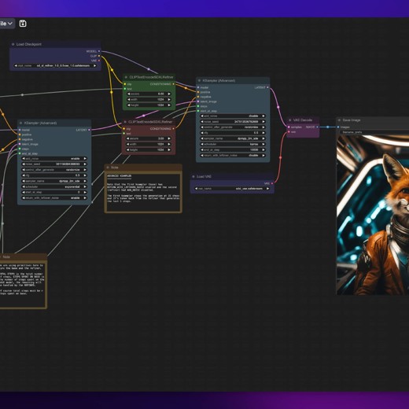Open vae_name dropdown in Load VAE node
This screenshot has height=409, width=409.
tap(232, 189)
